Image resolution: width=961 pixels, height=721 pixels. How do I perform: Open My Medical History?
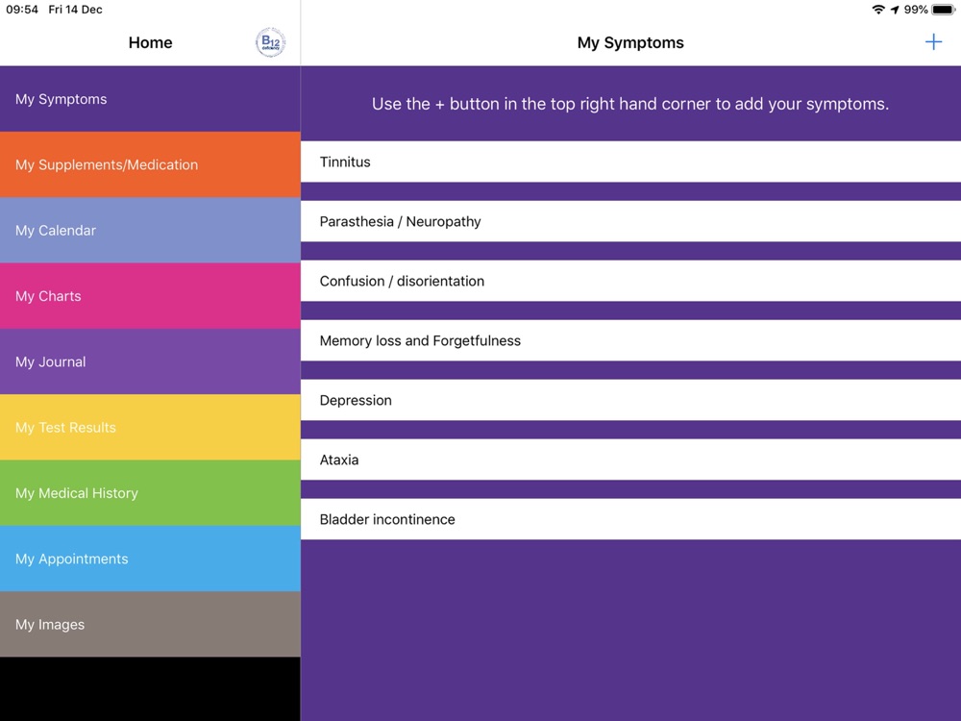[150, 492]
